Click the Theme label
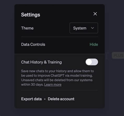Image resolution: width=124 pixels, height=116 pixels. [27, 28]
